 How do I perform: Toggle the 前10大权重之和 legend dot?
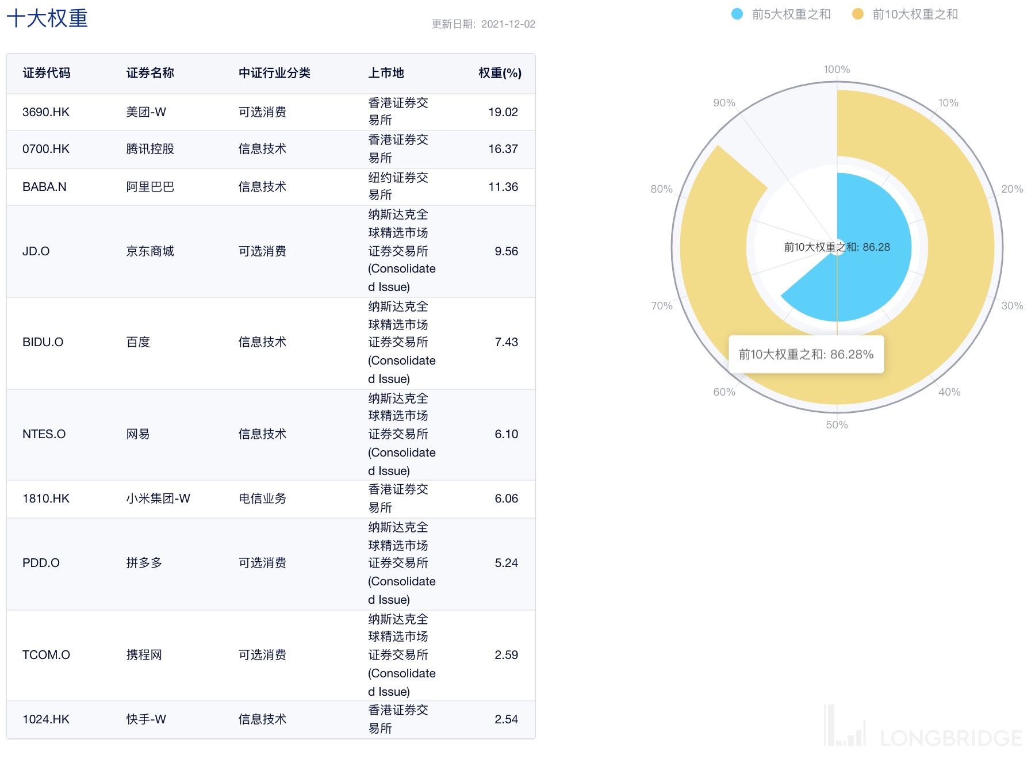tap(857, 14)
